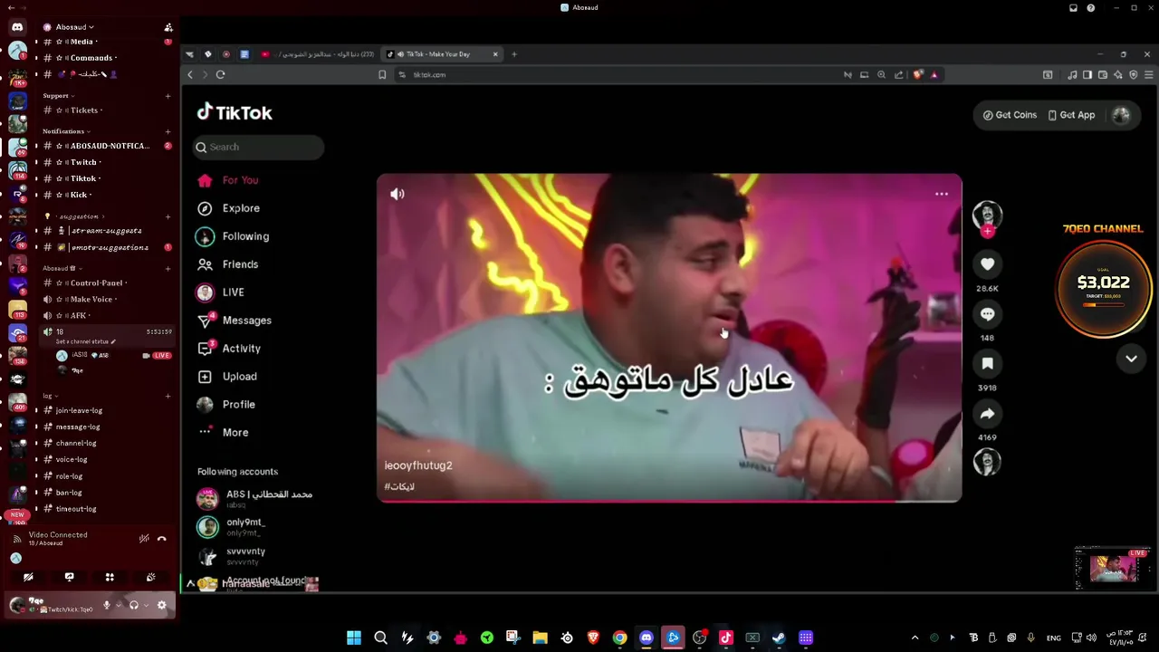The image size is (1159, 652).
Task: Click the Brave Rewards triangle icon
Action: 934,75
